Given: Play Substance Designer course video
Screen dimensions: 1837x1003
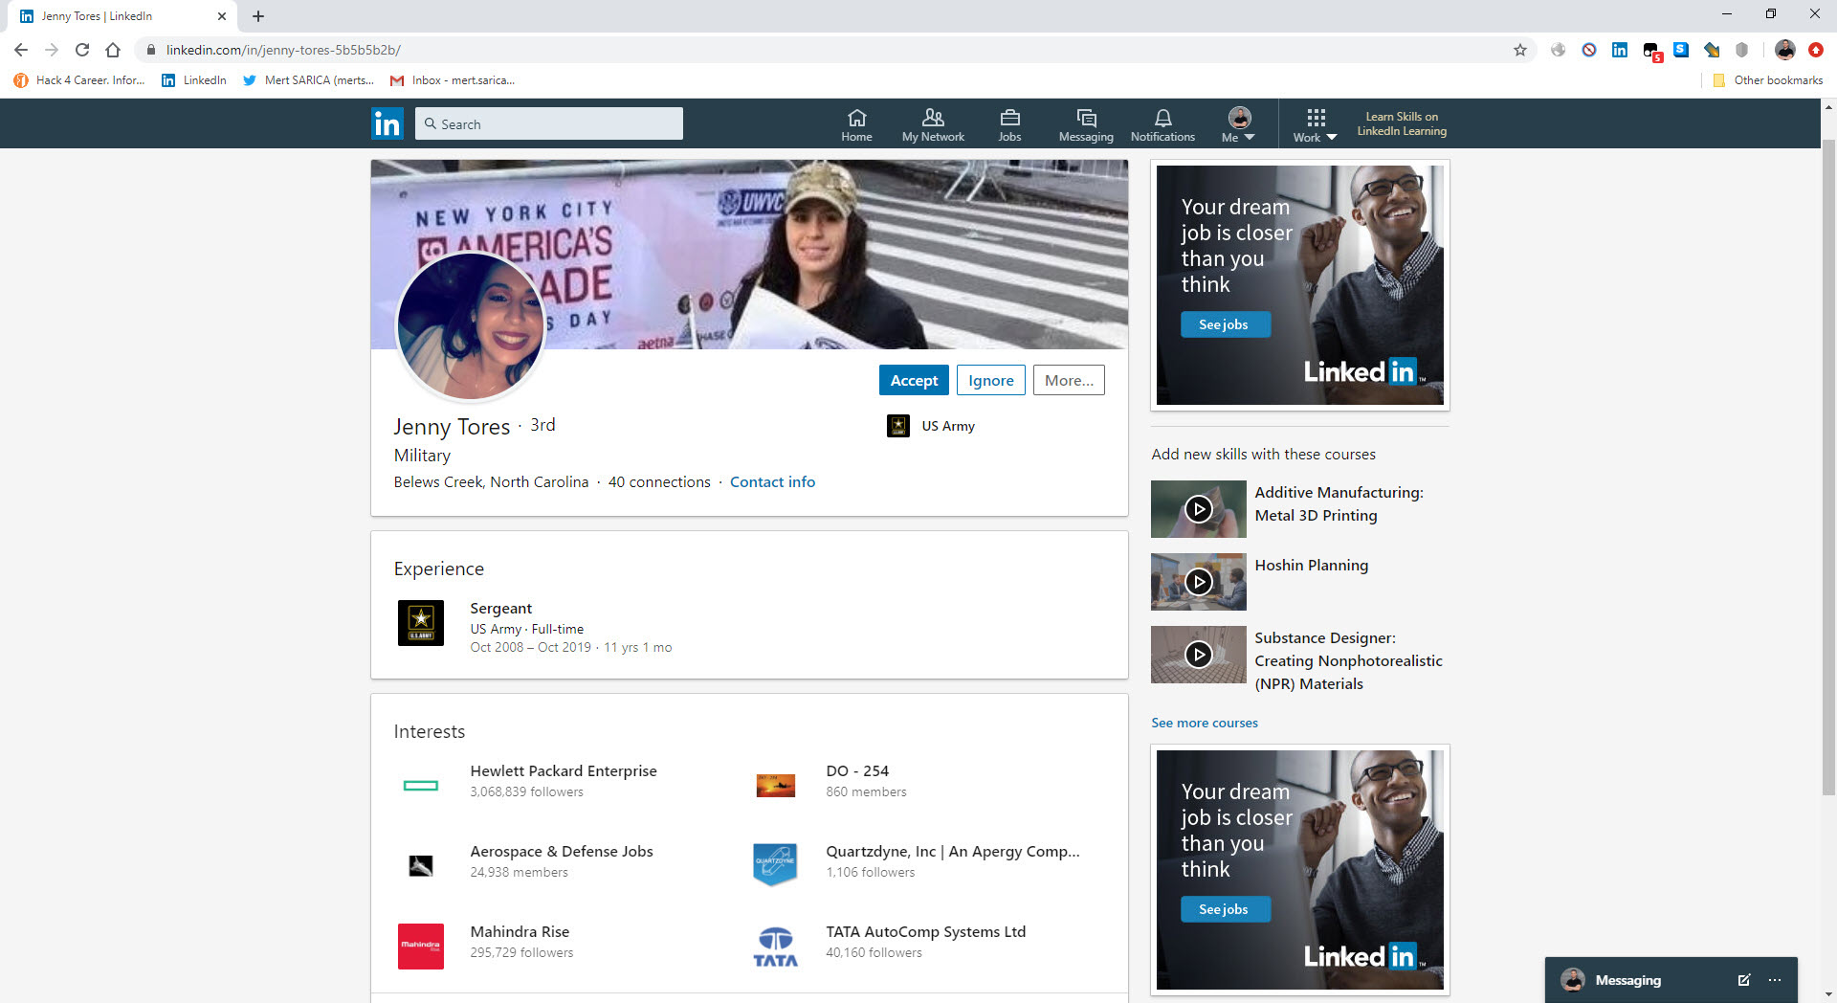Looking at the screenshot, I should tap(1198, 655).
